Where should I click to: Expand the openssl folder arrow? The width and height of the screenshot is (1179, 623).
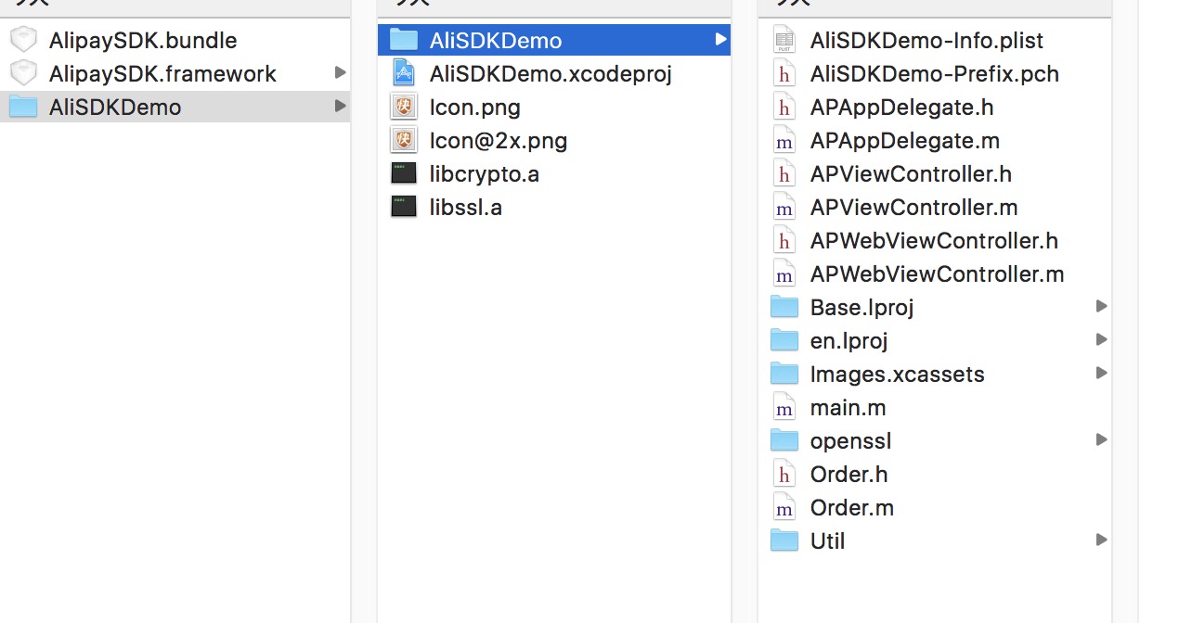(1102, 439)
